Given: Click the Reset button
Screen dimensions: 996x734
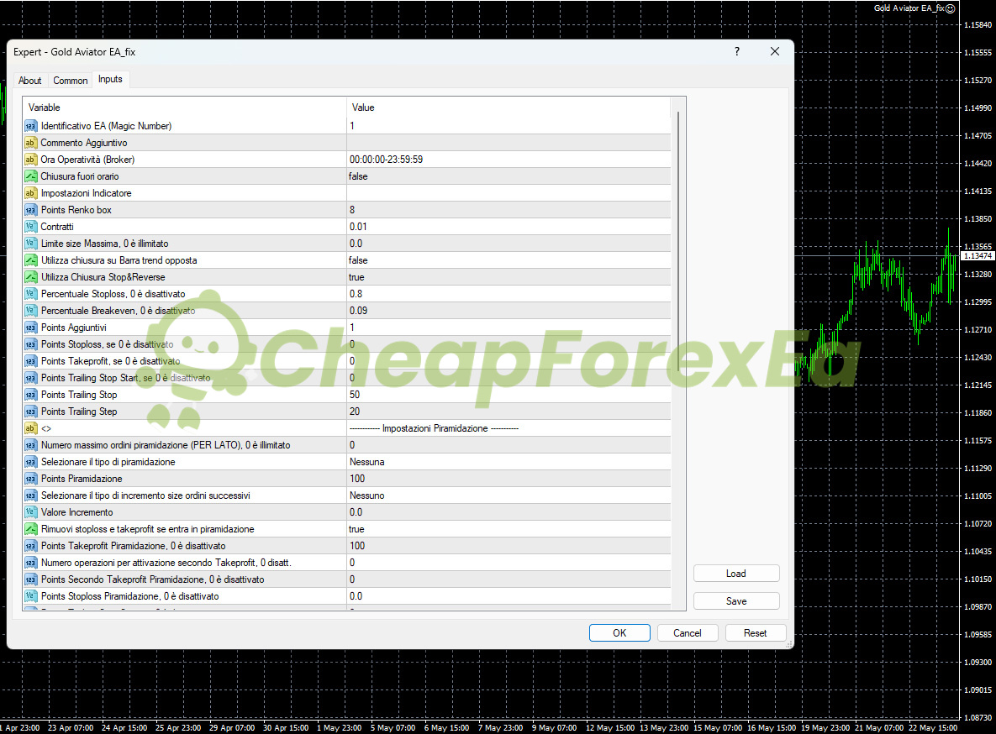Looking at the screenshot, I should point(756,633).
